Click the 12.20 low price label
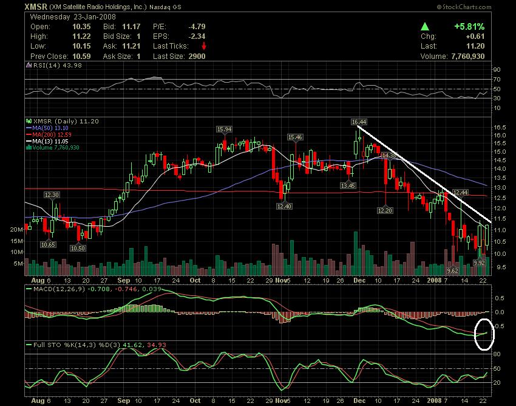The image size is (516, 406). click(385, 210)
